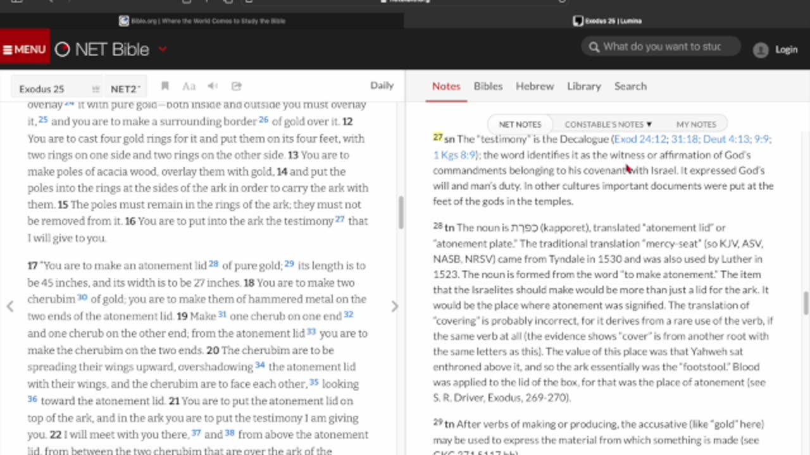Click the bookmark icon
Screen dimensions: 810x455
165,86
